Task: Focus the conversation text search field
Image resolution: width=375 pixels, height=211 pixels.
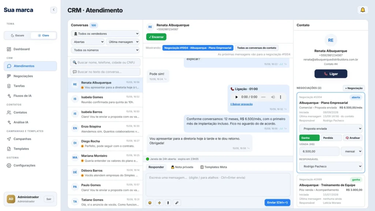Action: pos(105,72)
